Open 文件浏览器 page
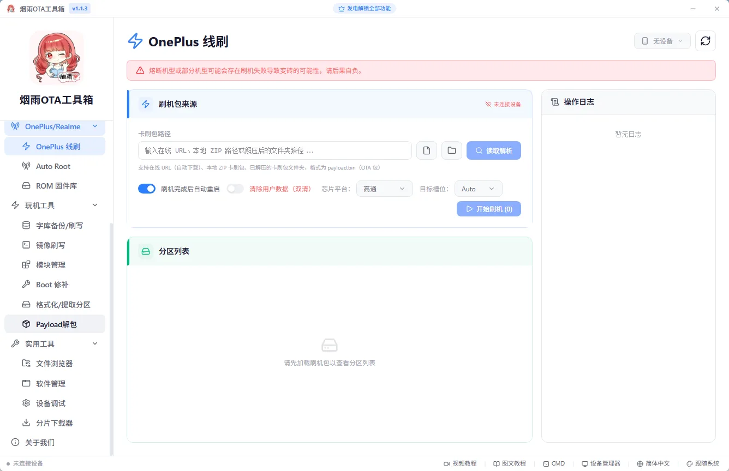Viewport: 729px width, 471px height. 55,364
